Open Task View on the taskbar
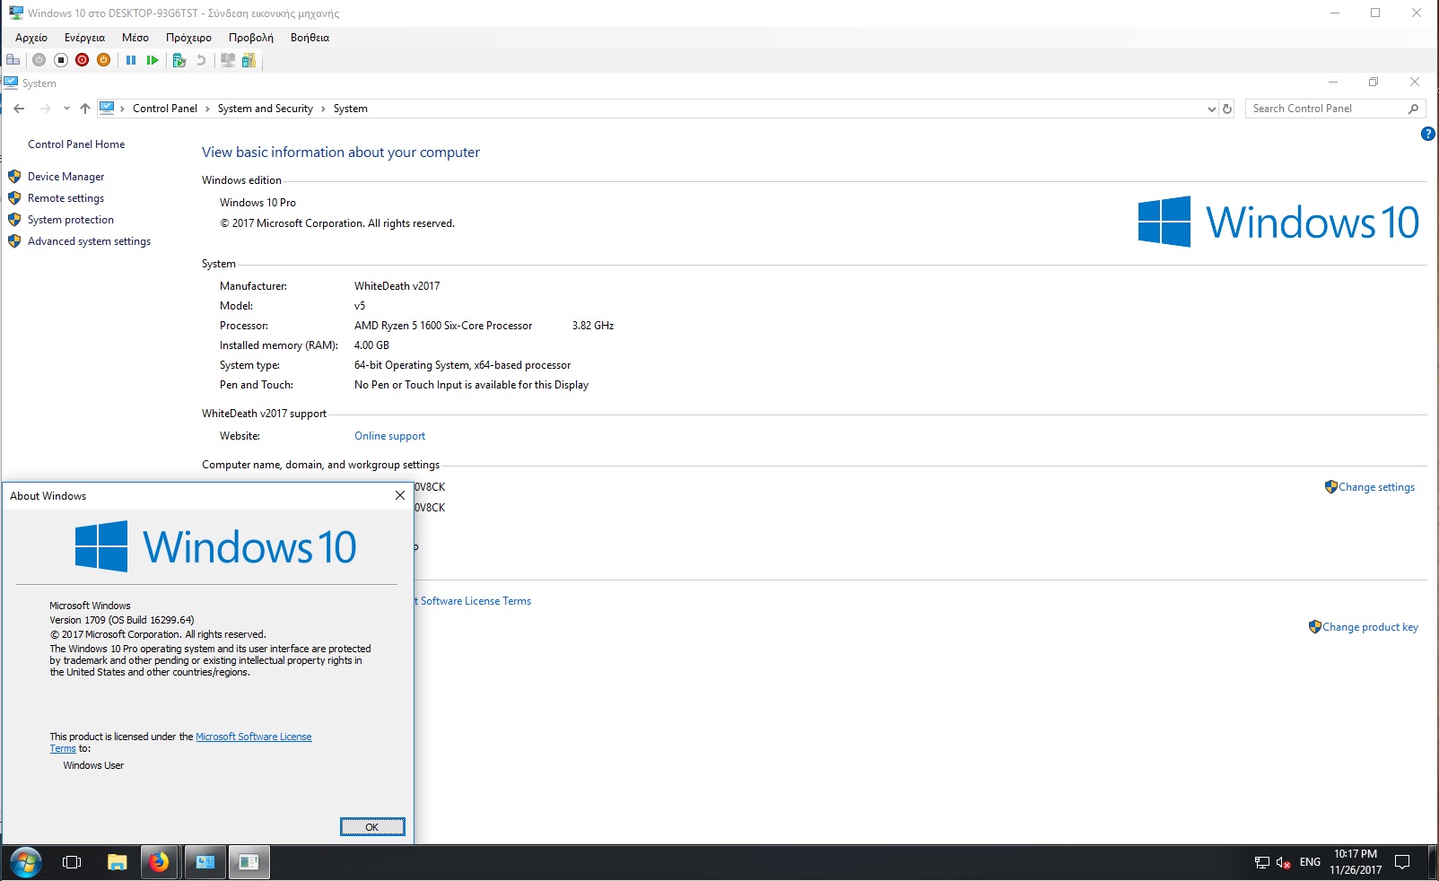The height and width of the screenshot is (881, 1439). pos(72,862)
